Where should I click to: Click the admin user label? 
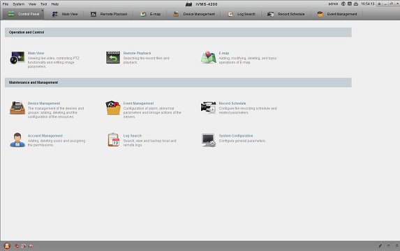[x=333, y=3]
